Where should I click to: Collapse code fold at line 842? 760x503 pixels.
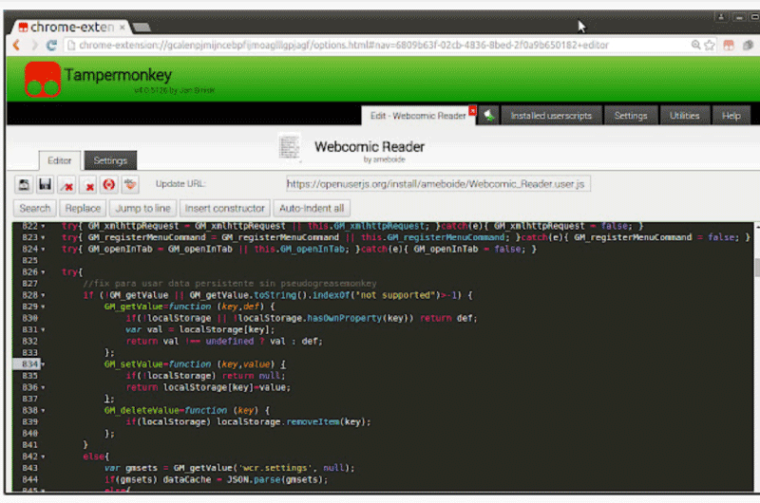(x=43, y=456)
